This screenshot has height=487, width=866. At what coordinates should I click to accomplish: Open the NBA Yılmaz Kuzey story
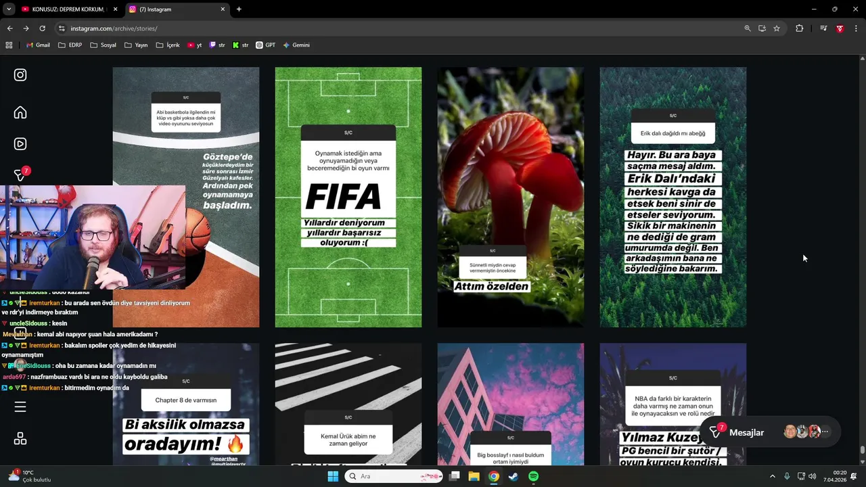tap(673, 404)
